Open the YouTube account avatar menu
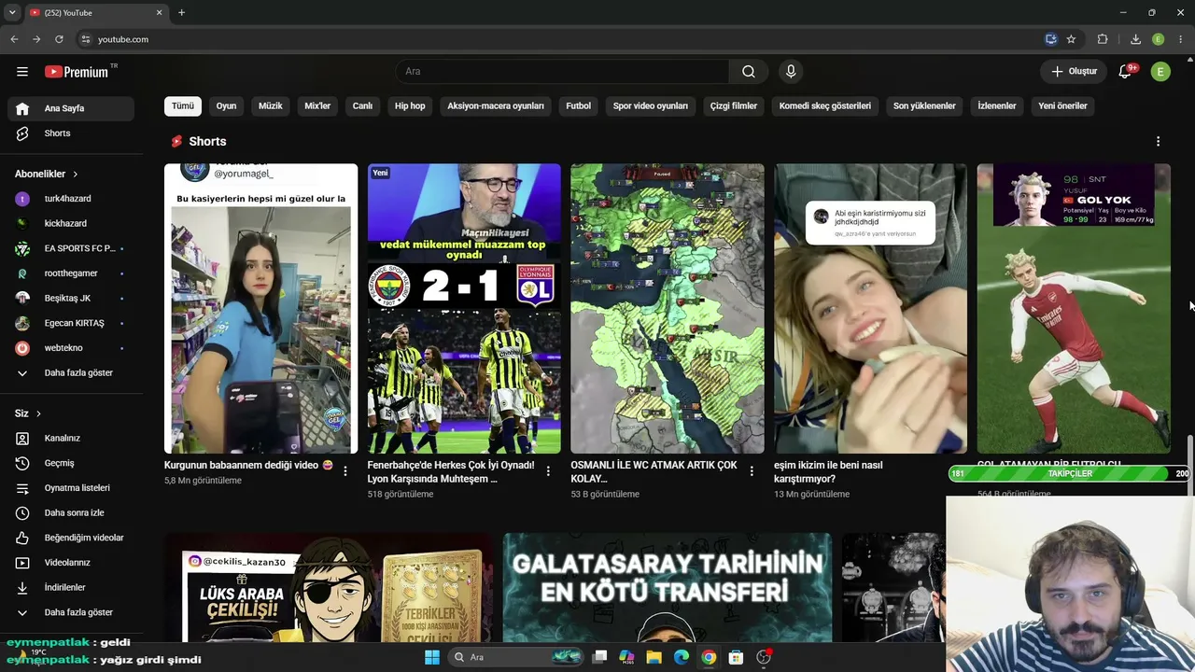 click(1160, 72)
